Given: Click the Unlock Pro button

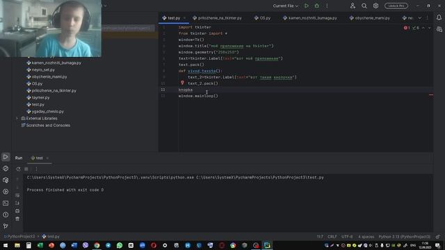Looking at the screenshot, I should [x=396, y=6].
